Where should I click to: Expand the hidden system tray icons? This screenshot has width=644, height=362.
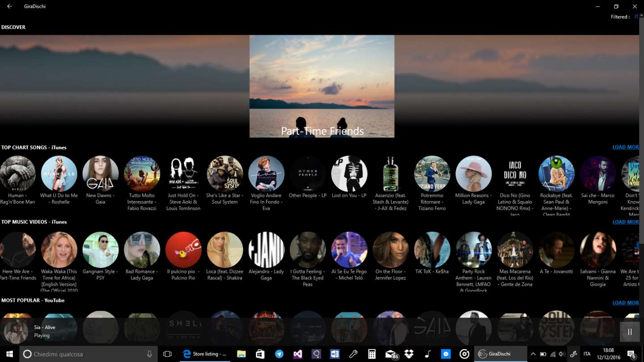tap(533, 354)
